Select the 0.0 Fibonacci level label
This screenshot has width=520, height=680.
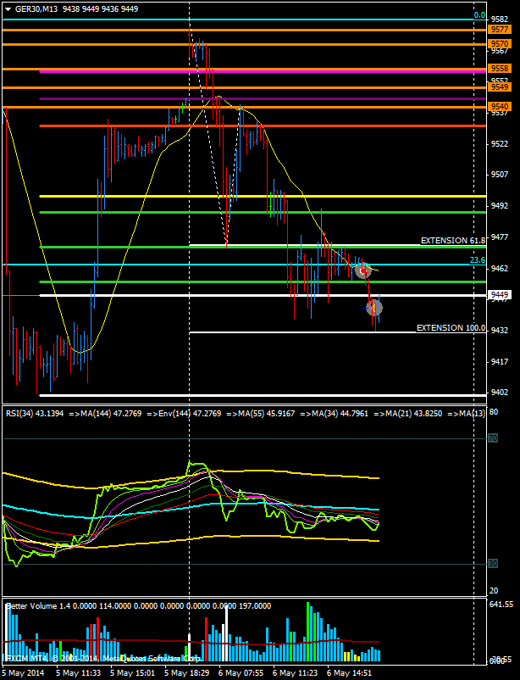[x=479, y=15]
